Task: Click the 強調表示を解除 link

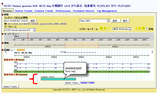Action: tap(88, 83)
